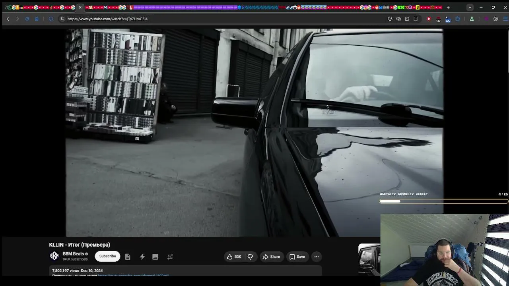509x286 pixels.
Task: Install app using the address bar icon
Action: tap(390, 19)
